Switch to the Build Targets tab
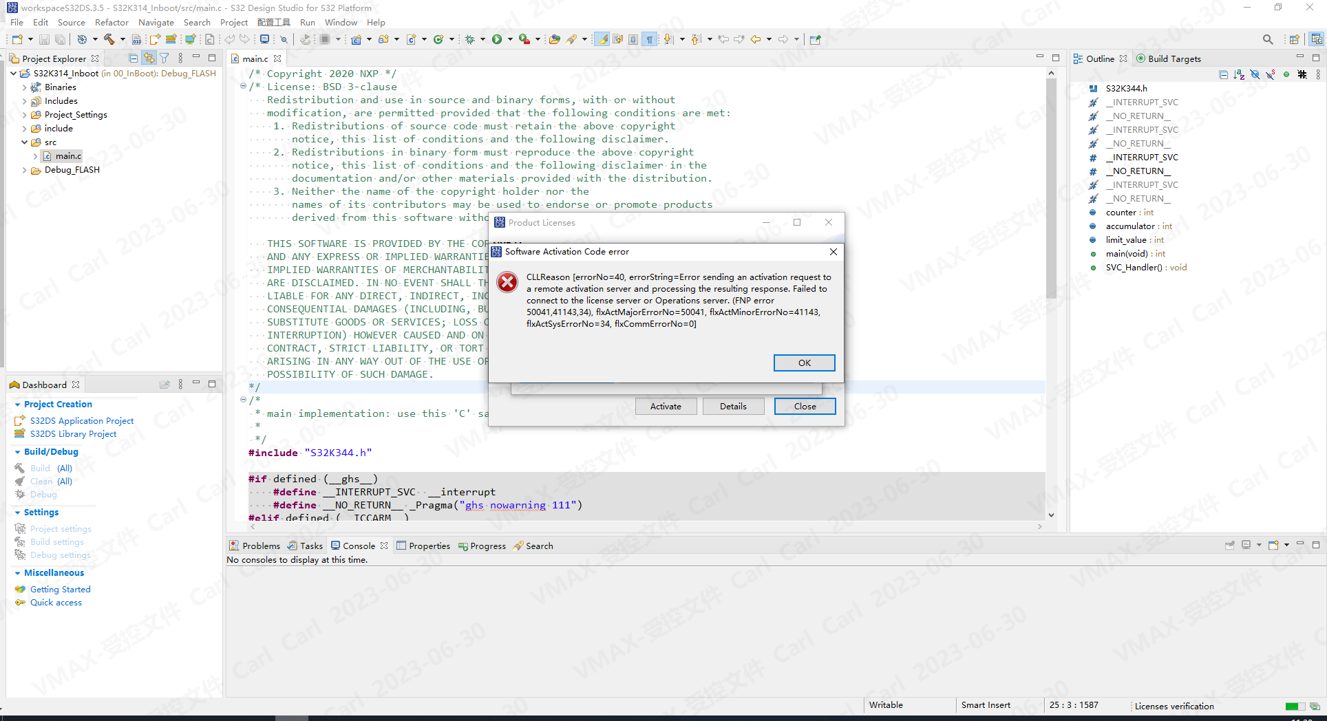This screenshot has height=721, width=1327. point(1175,58)
